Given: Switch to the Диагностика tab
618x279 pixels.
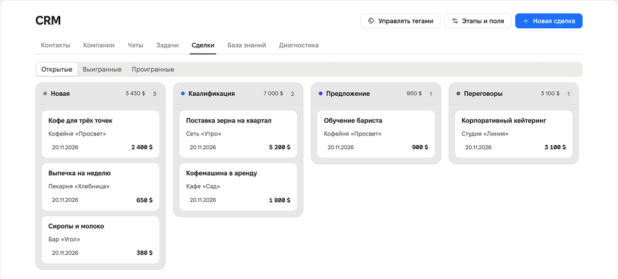Looking at the screenshot, I should [x=299, y=45].
